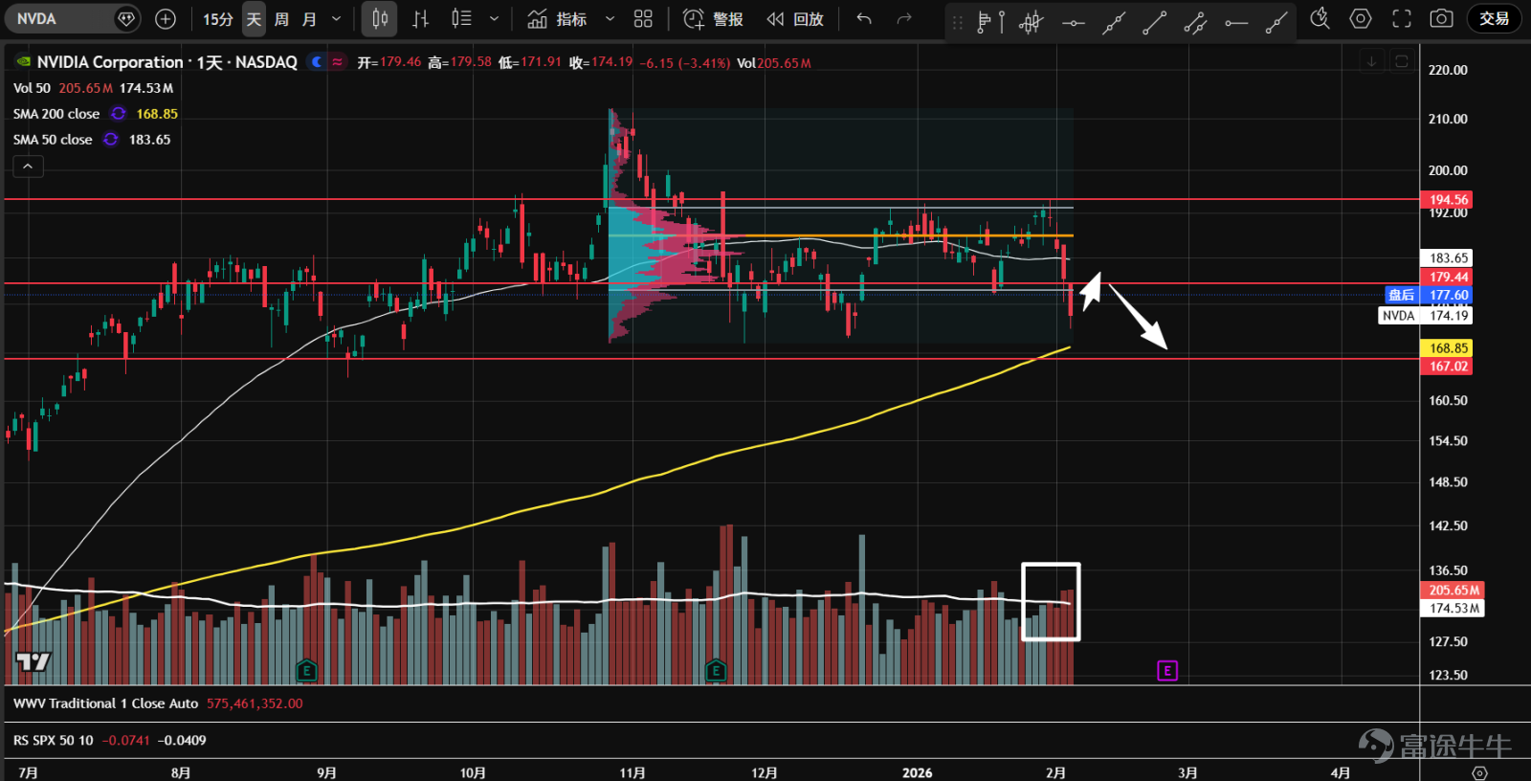This screenshot has height=781, width=1531.
Task: Open chart settings with the top hexagon icon
Action: tap(1361, 18)
